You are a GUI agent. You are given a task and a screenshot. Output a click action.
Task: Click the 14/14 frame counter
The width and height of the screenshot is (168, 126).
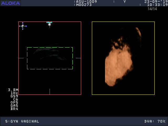[152, 9]
